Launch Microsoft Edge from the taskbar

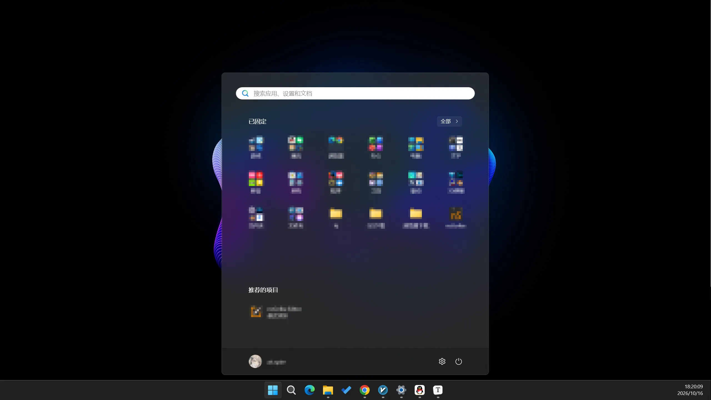point(309,390)
